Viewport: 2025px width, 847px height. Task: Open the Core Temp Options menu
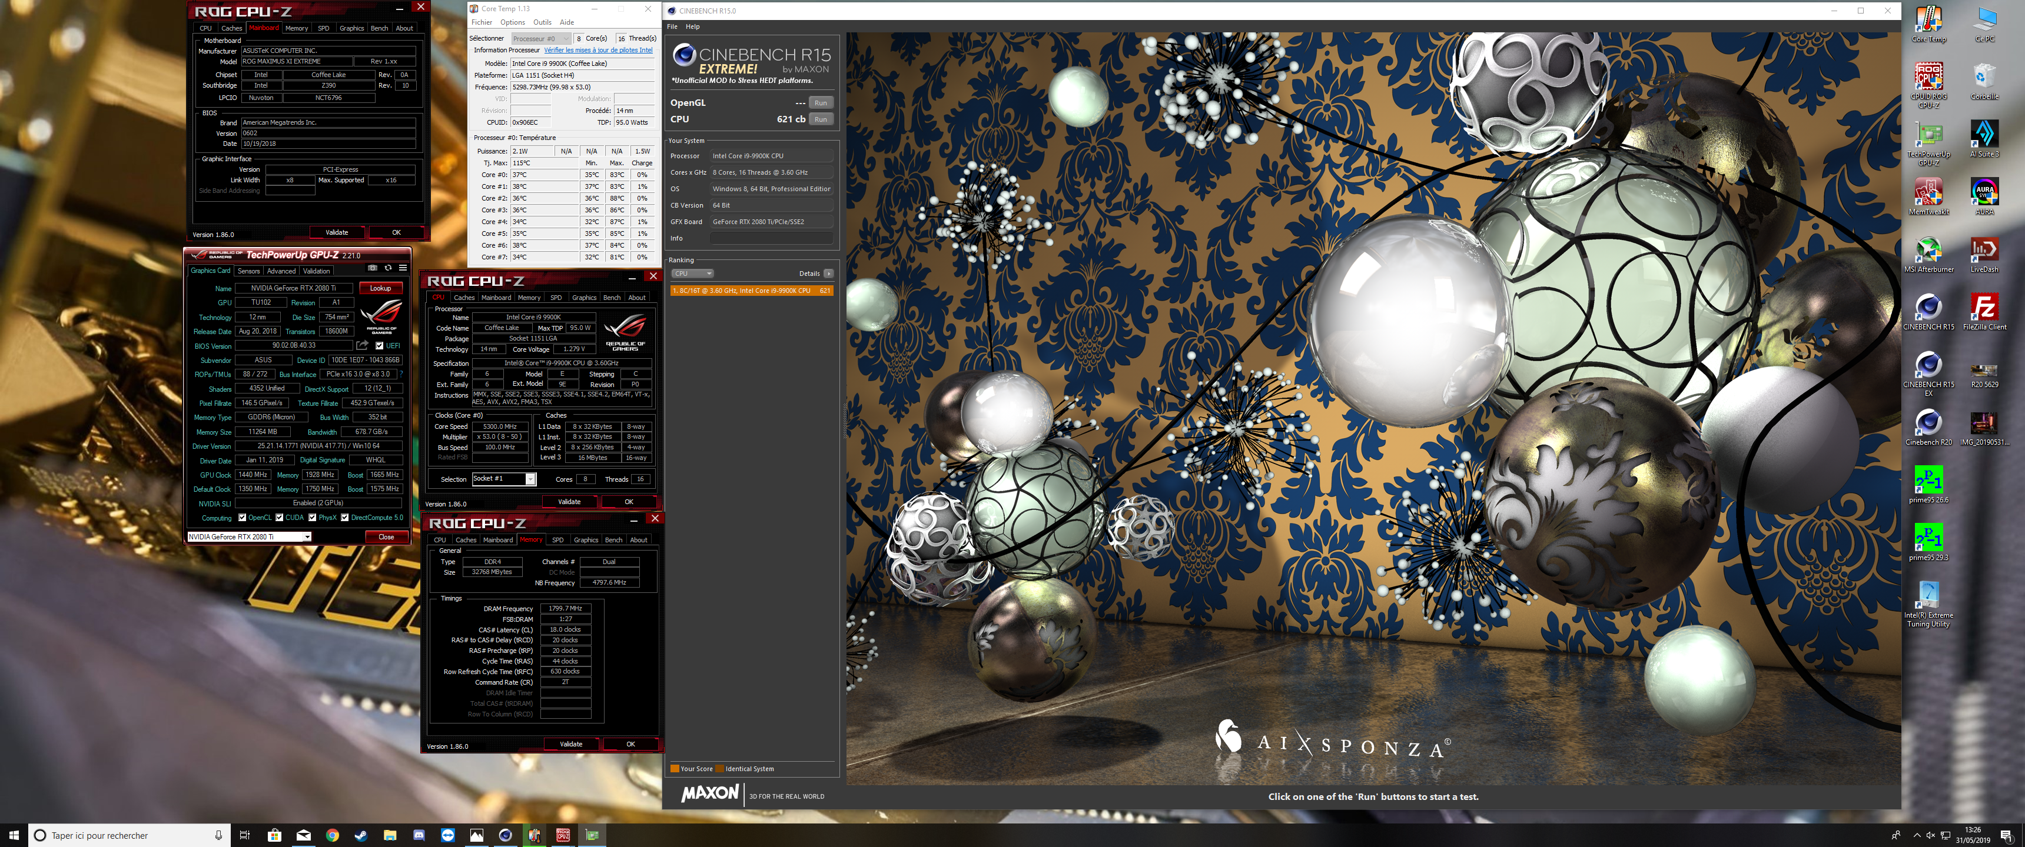coord(513,22)
